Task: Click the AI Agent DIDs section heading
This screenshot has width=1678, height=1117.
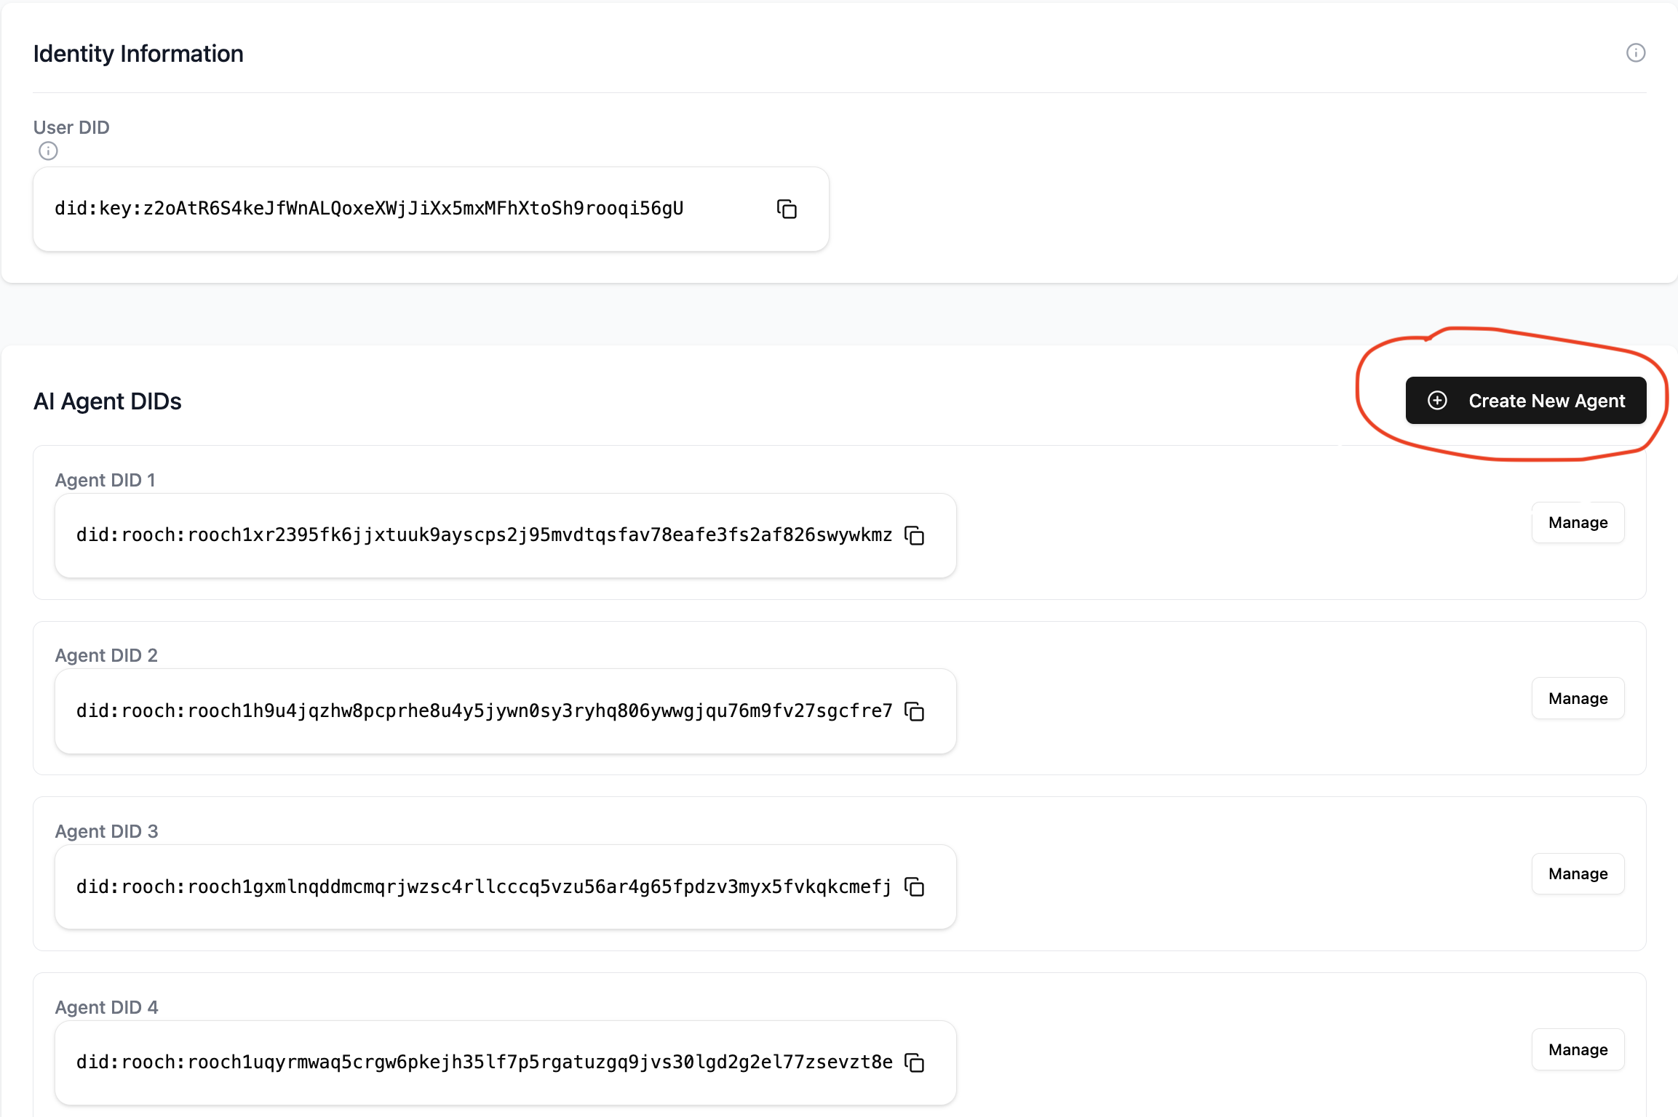Action: (x=108, y=401)
